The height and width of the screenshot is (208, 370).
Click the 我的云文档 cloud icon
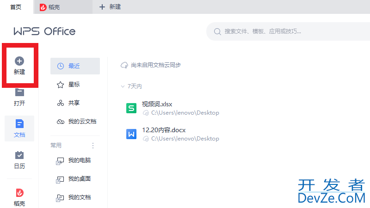coord(61,122)
